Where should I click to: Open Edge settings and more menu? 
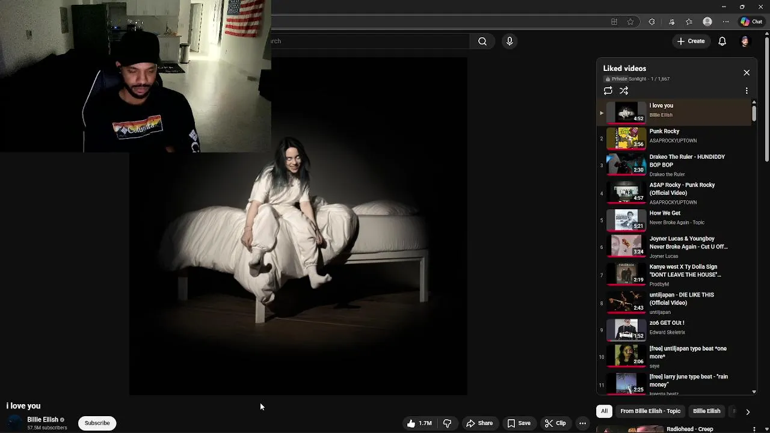726,22
